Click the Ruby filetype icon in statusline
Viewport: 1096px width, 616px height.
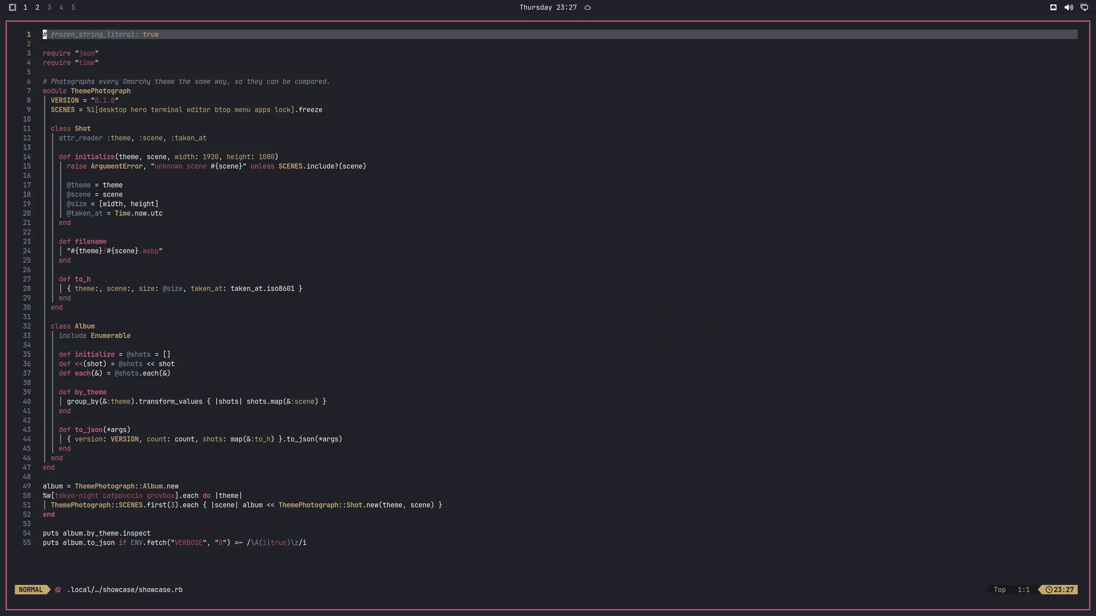click(x=58, y=590)
